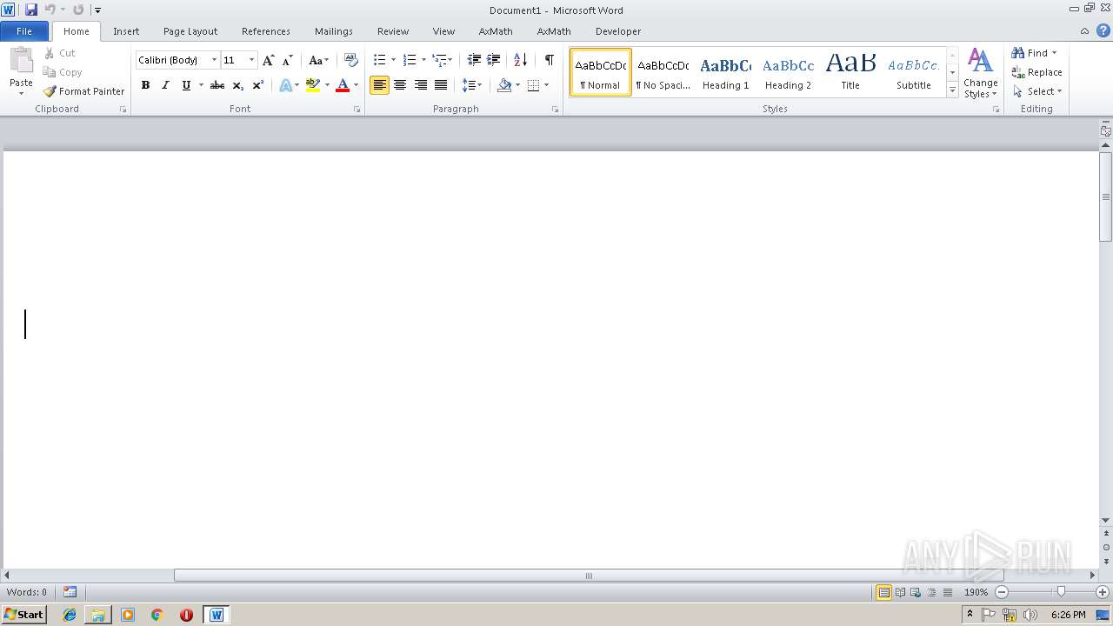
Task: Click the Multilevel List icon
Action: [439, 60]
